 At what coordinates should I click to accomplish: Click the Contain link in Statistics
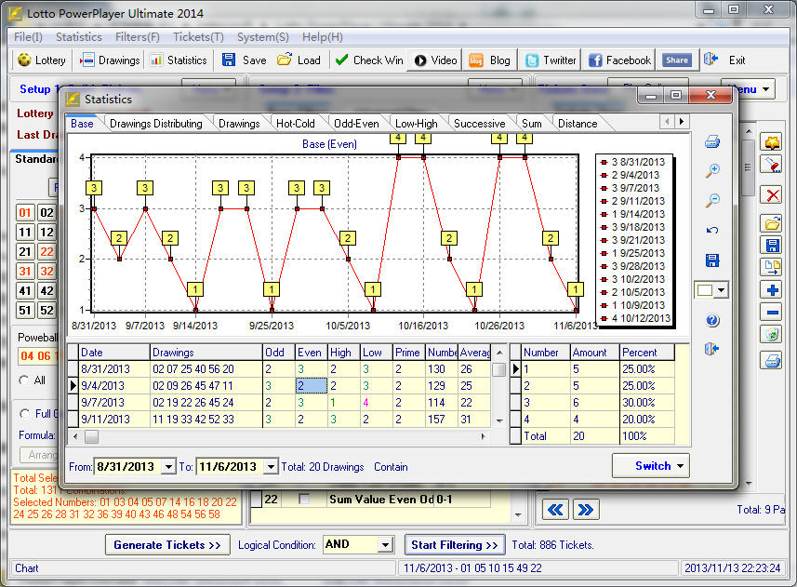pyautogui.click(x=391, y=467)
